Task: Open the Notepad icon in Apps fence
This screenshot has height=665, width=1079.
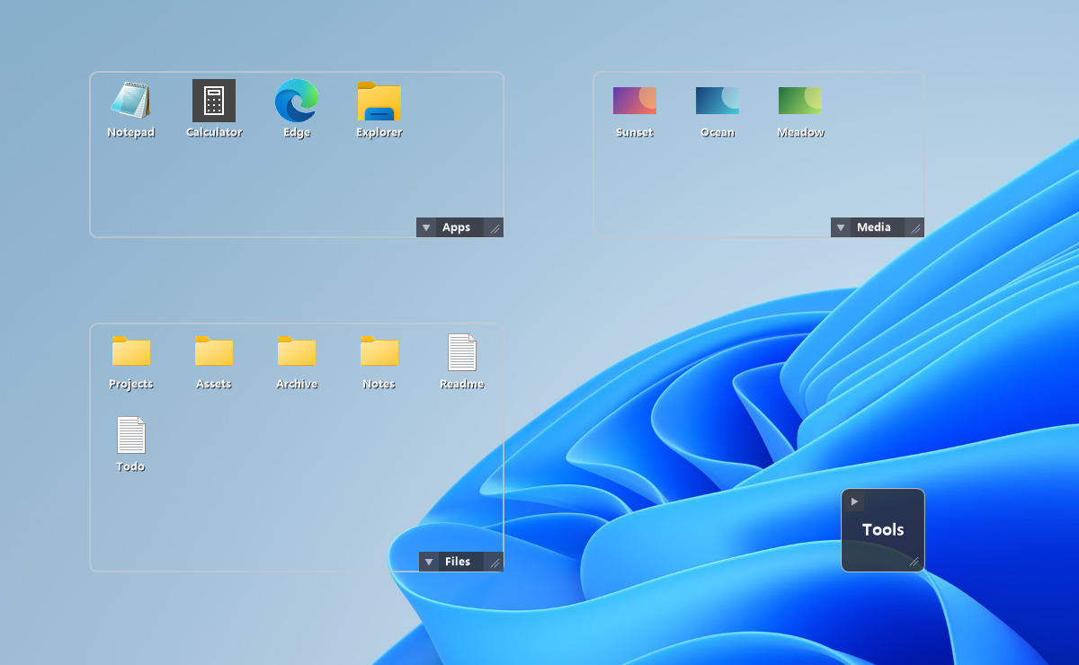Action: pyautogui.click(x=131, y=101)
